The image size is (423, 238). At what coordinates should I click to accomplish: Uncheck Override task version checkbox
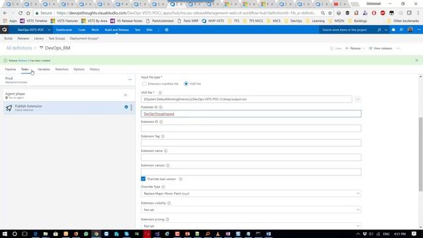[143, 179]
